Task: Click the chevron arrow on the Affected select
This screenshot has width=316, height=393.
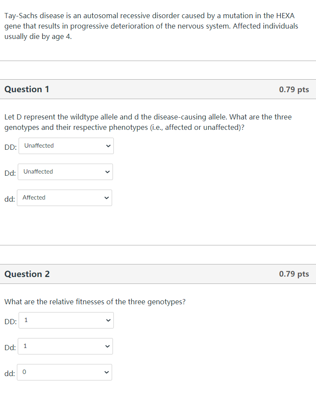Action: coord(107,198)
